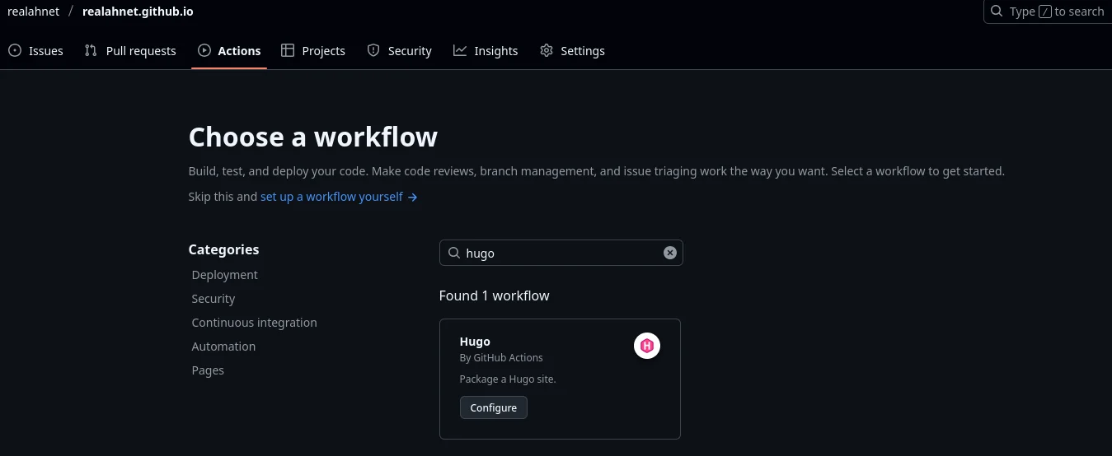
Task: Open the Projects tab
Action: click(x=313, y=51)
